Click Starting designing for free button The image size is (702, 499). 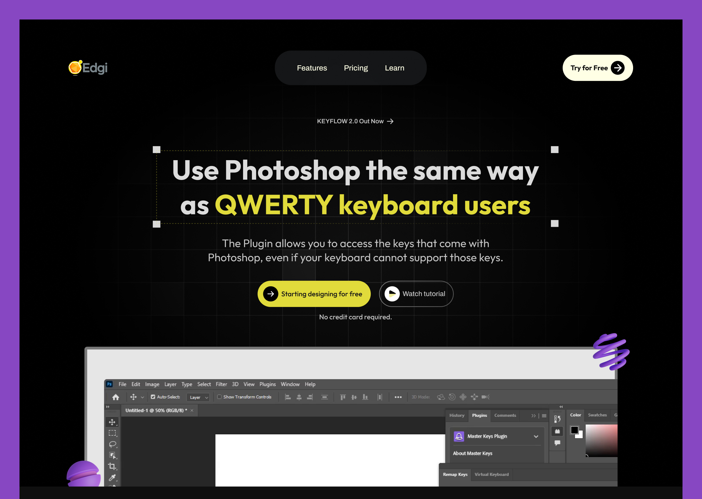point(314,294)
